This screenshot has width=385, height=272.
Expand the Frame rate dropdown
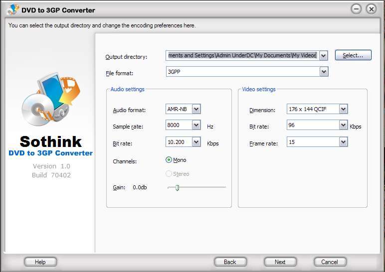[x=343, y=142]
